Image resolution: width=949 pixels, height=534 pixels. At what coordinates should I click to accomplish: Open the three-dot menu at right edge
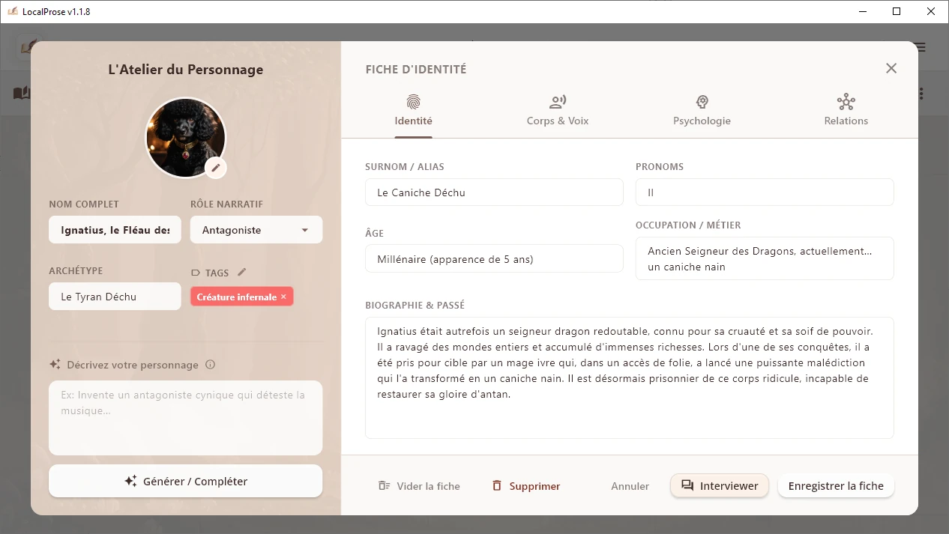(x=921, y=94)
